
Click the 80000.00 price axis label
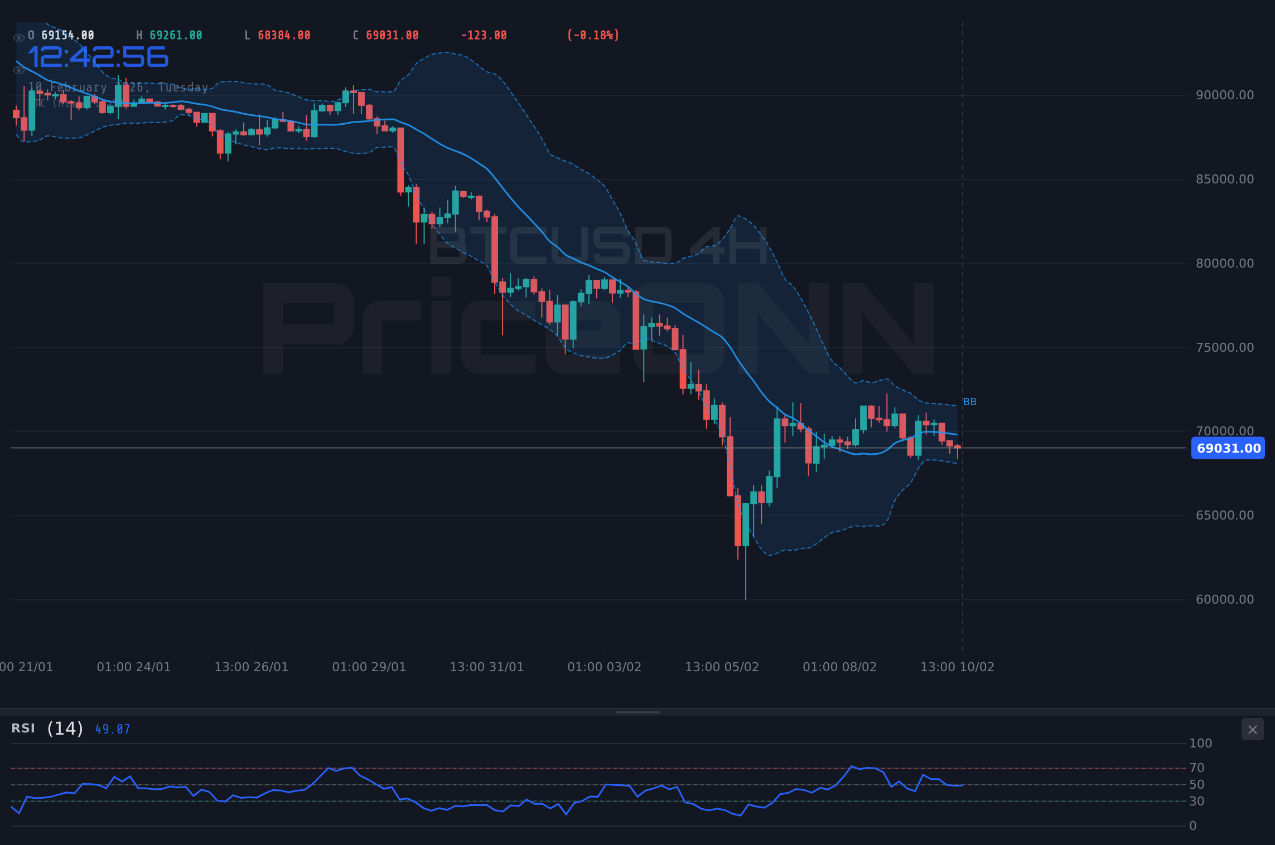click(x=1225, y=264)
